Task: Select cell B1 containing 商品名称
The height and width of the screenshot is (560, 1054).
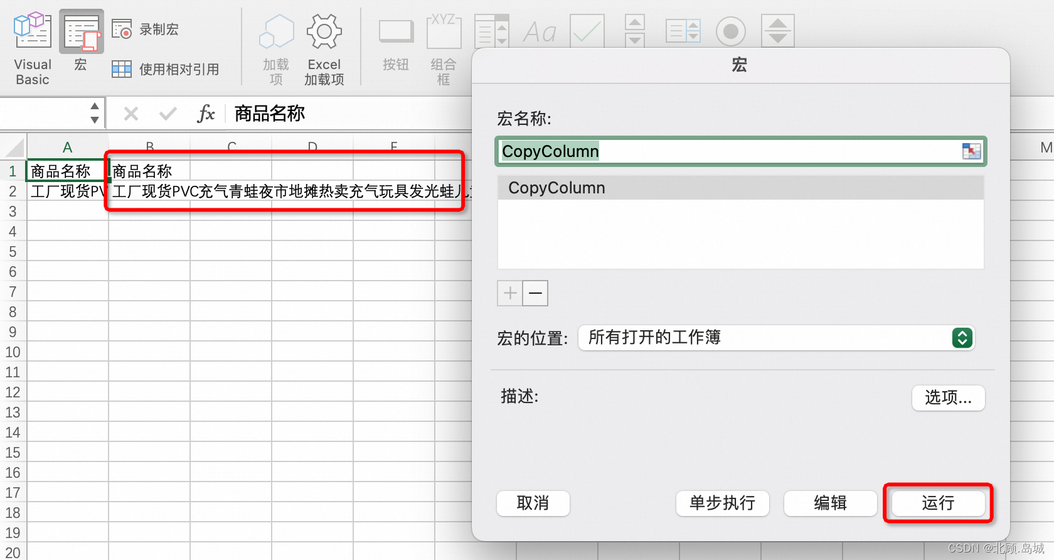Action: [149, 171]
